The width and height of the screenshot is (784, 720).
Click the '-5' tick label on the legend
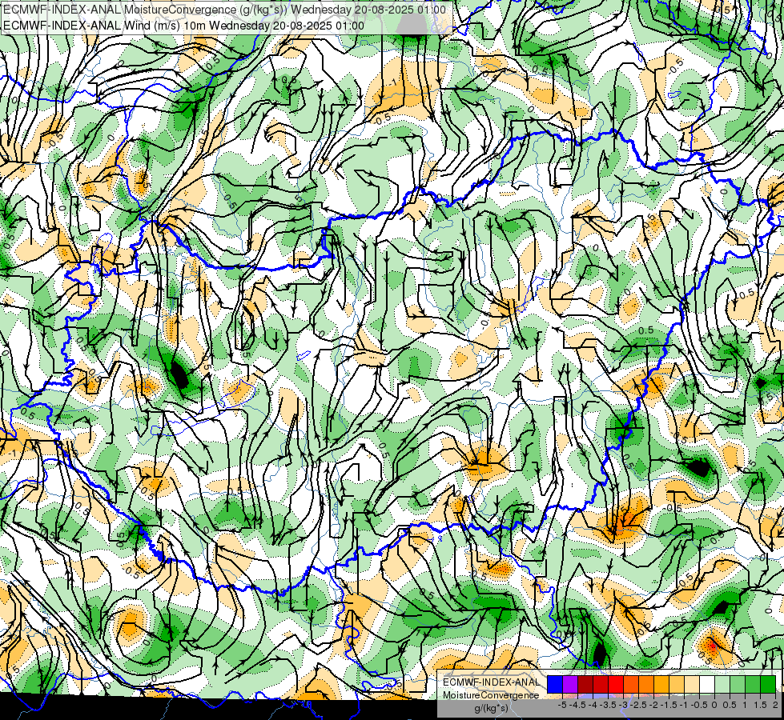[562, 705]
